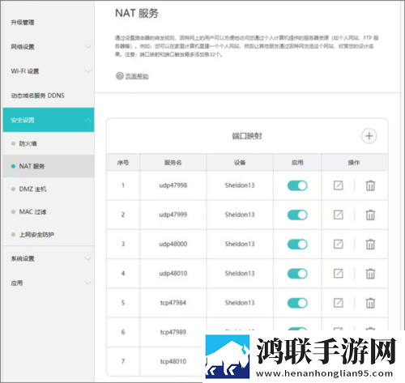Edit the tcp47984 mapping rule
Image resolution: width=405 pixels, height=383 pixels.
(x=338, y=303)
